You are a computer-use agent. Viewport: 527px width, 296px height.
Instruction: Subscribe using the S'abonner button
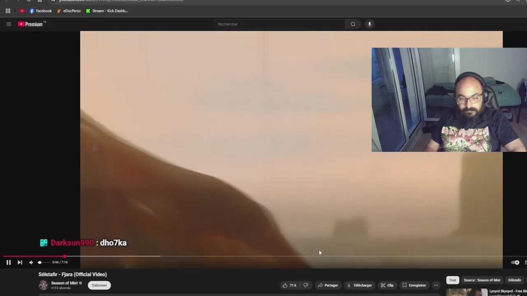point(99,285)
